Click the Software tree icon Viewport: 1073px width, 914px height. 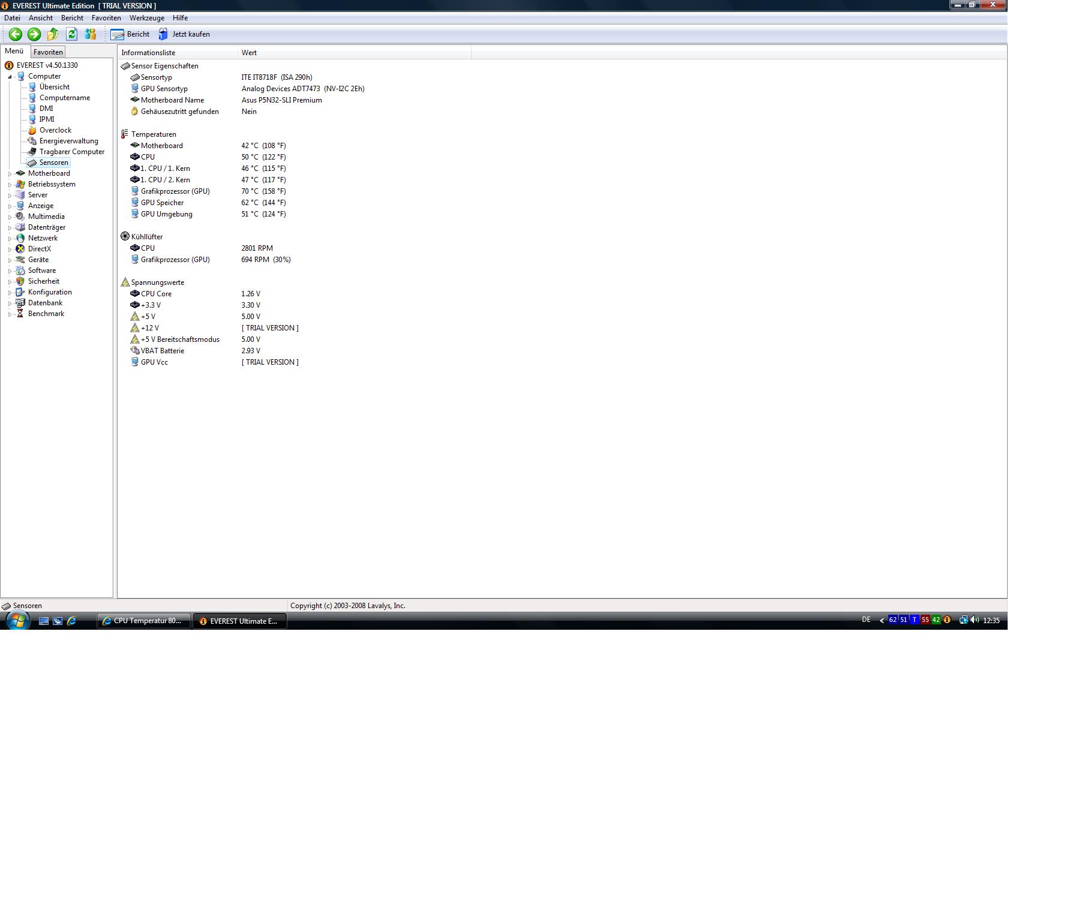pyautogui.click(x=20, y=270)
